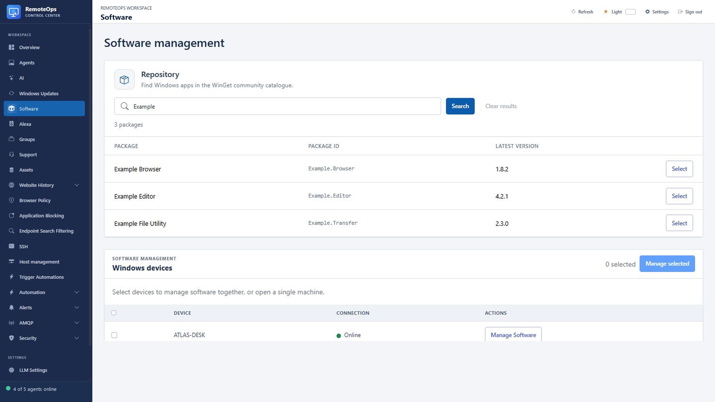Expand the AMQP submenu chevron
Viewport: 715px width, 402px height.
(77, 323)
